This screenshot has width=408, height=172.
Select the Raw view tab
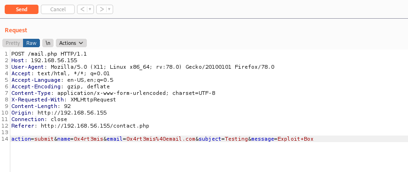point(31,43)
